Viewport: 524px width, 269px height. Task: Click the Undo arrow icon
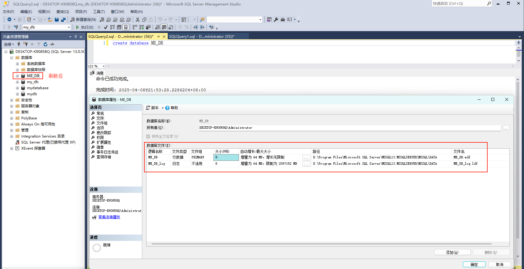(x=160, y=19)
